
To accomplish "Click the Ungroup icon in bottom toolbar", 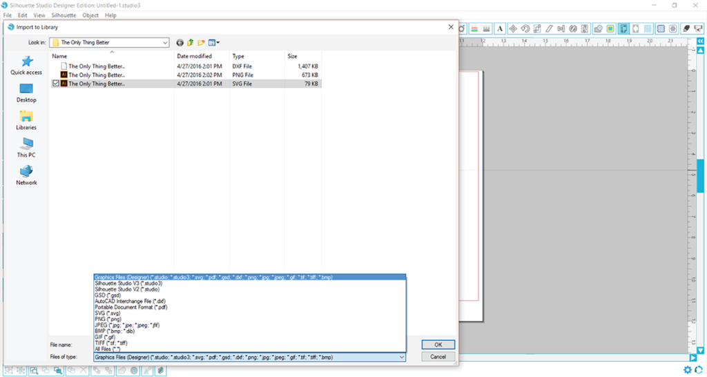I will point(21,371).
